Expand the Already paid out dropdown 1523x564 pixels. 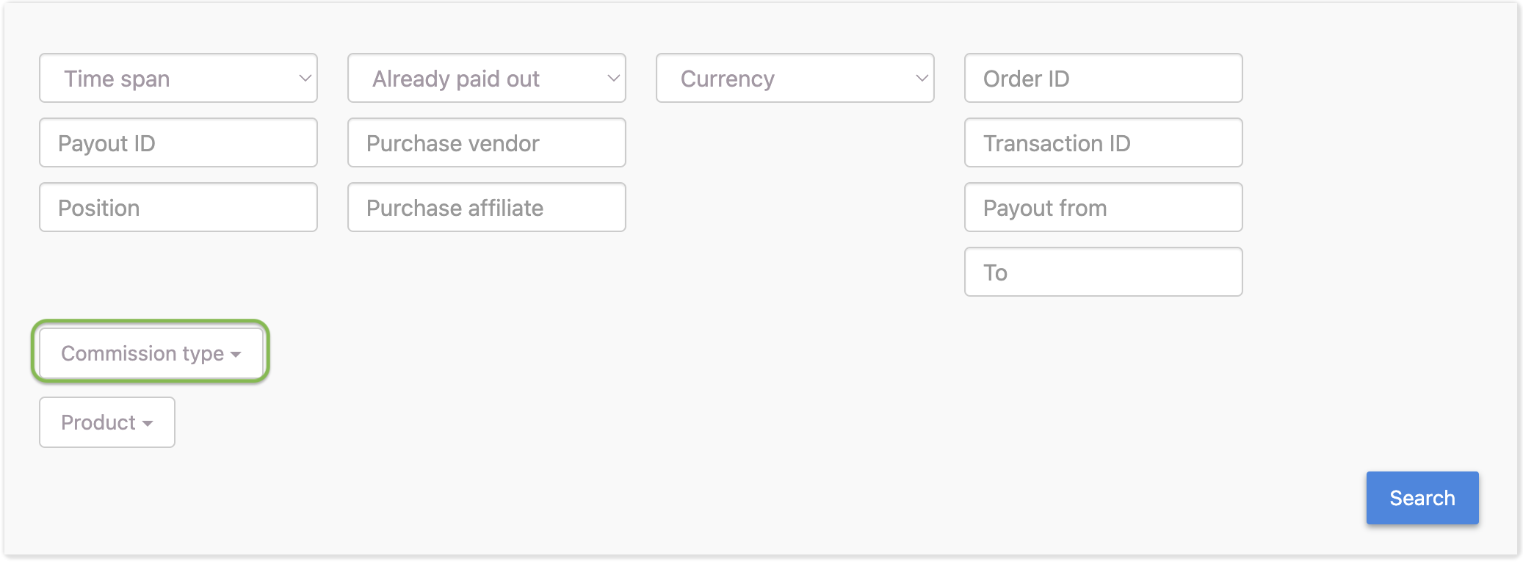tap(487, 78)
